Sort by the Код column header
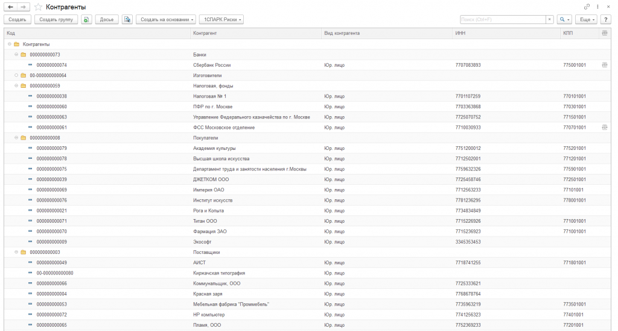Screen dimensions: 618x331 click(97, 34)
